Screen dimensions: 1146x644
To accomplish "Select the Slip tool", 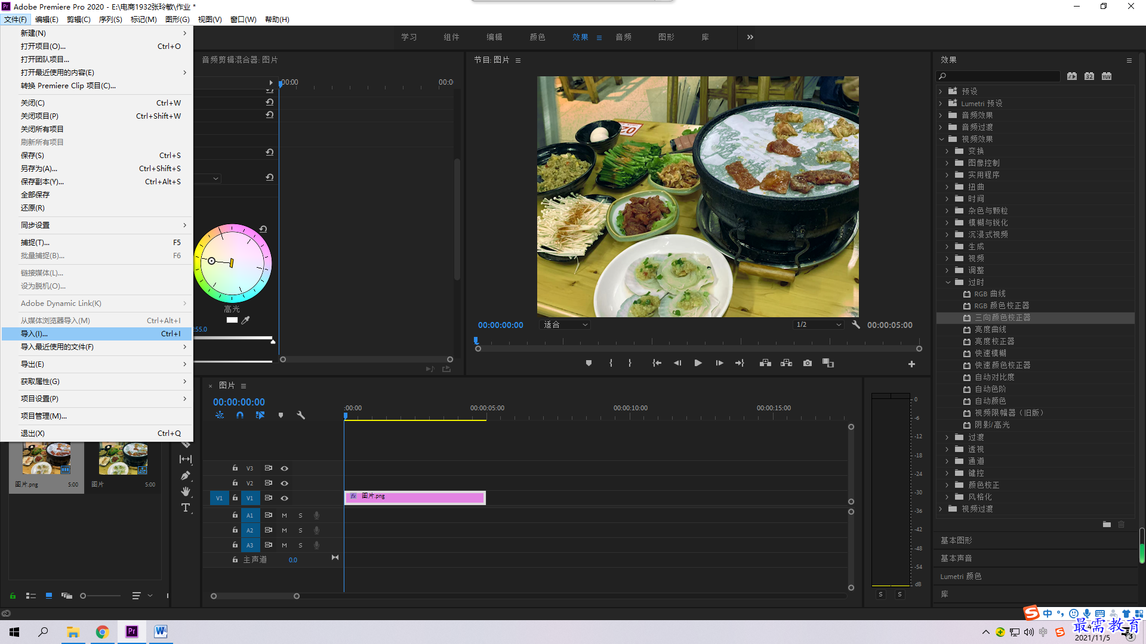I will [186, 459].
